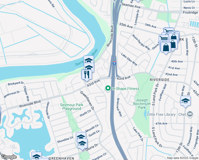199x160 pixels.
Task: Click the In-Shape Fitness text label
Action: [x=126, y=89]
